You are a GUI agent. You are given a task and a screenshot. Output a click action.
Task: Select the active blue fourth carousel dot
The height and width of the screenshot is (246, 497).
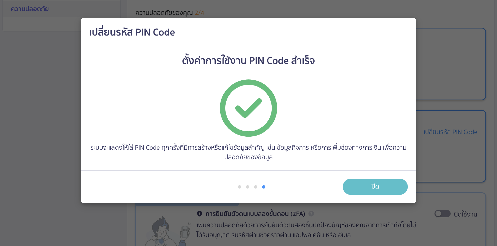264,187
